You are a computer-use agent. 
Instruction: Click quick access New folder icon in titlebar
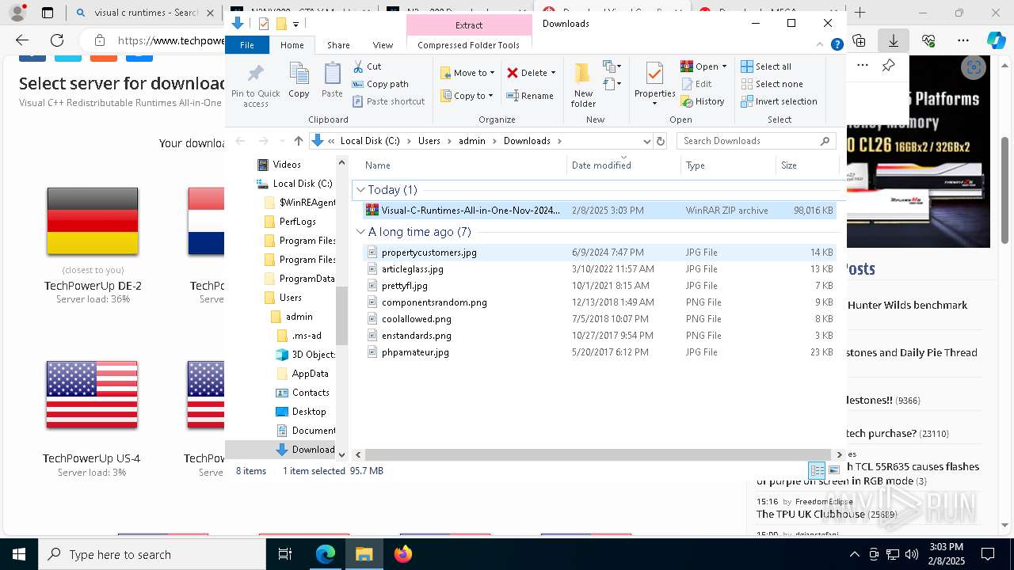click(x=280, y=24)
